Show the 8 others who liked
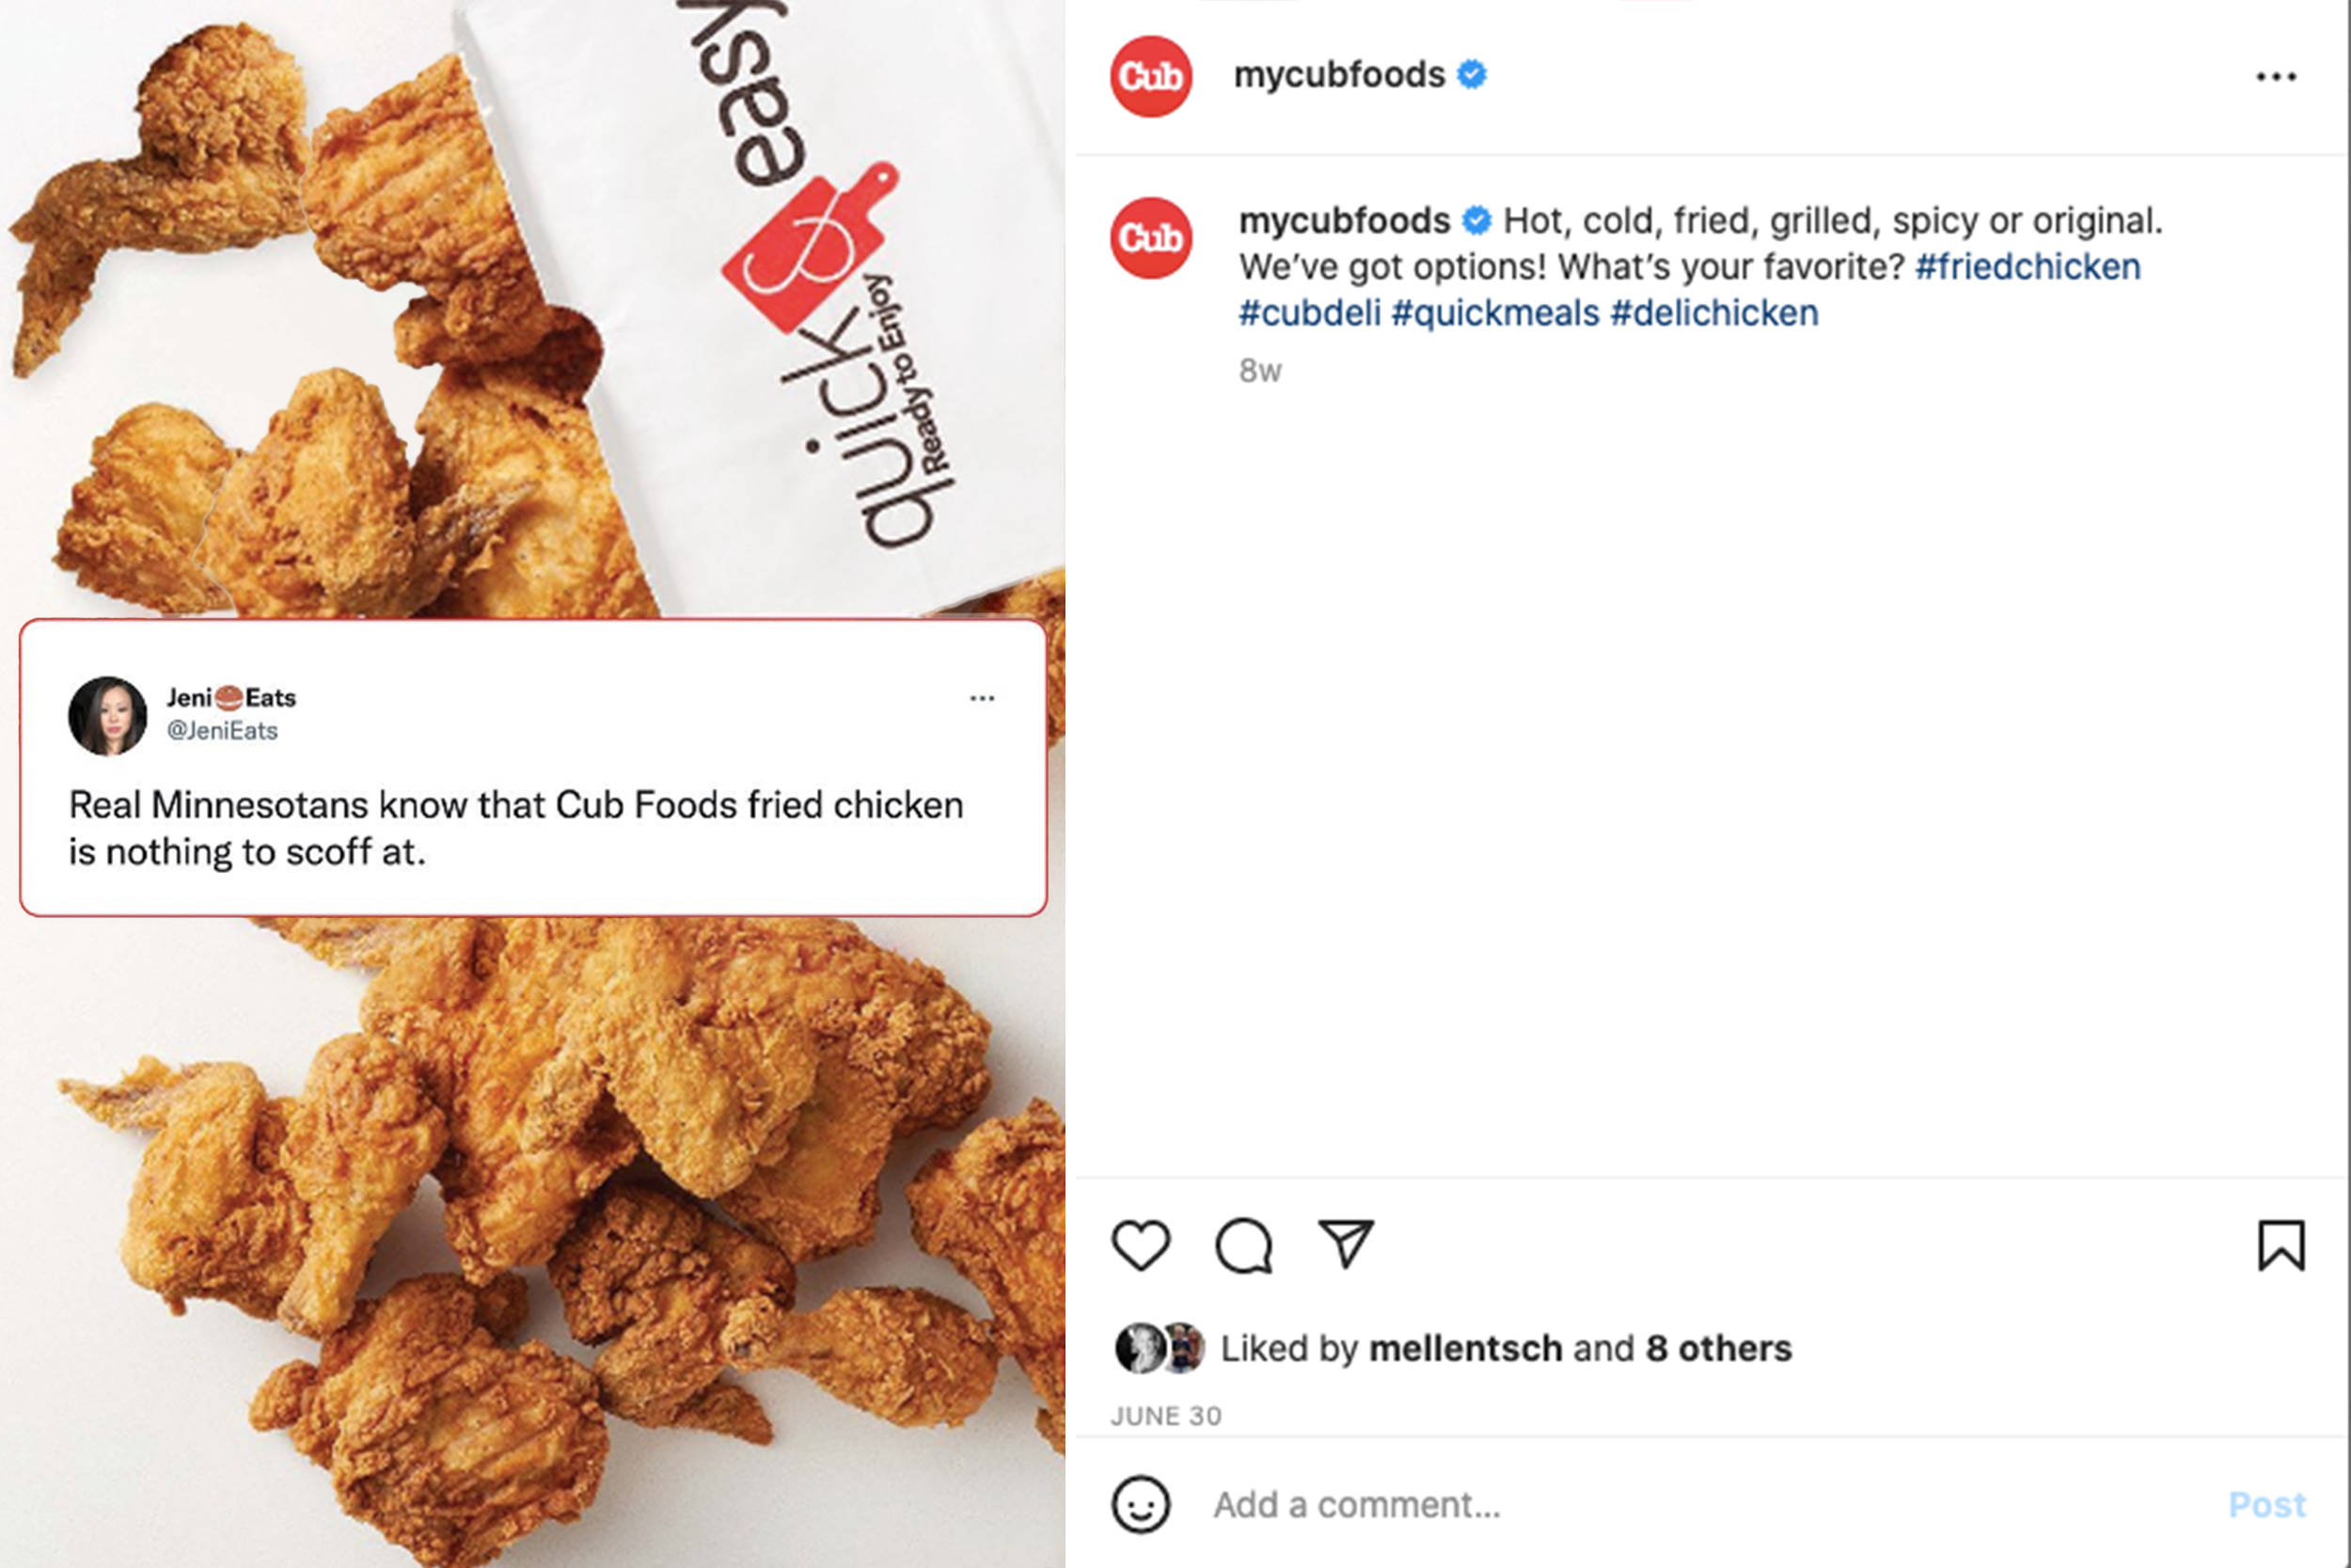Image resolution: width=2351 pixels, height=1568 pixels. [1719, 1348]
